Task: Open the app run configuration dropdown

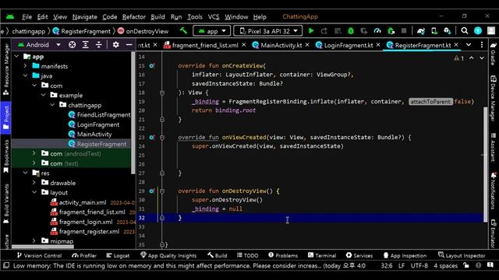Action: (x=211, y=31)
